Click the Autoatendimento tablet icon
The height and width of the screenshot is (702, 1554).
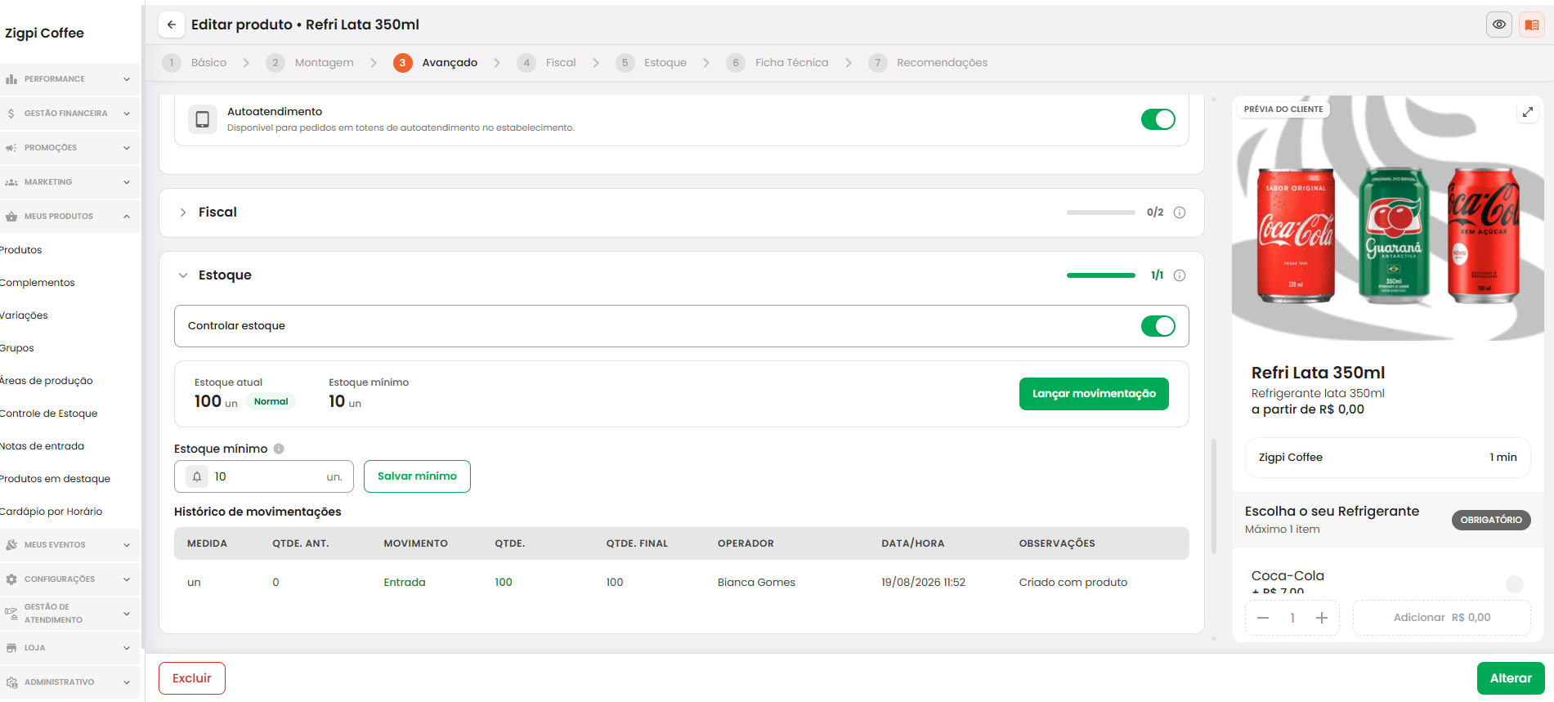coord(202,119)
